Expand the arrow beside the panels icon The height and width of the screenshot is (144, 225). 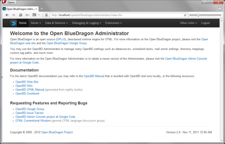pos(39,15)
